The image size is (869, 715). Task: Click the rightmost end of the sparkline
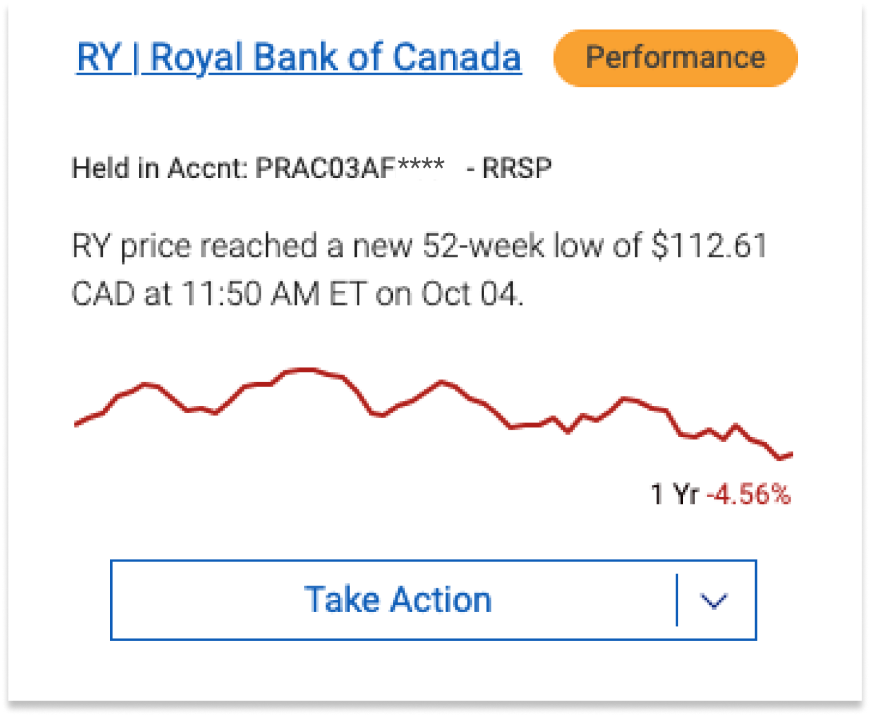(x=791, y=454)
